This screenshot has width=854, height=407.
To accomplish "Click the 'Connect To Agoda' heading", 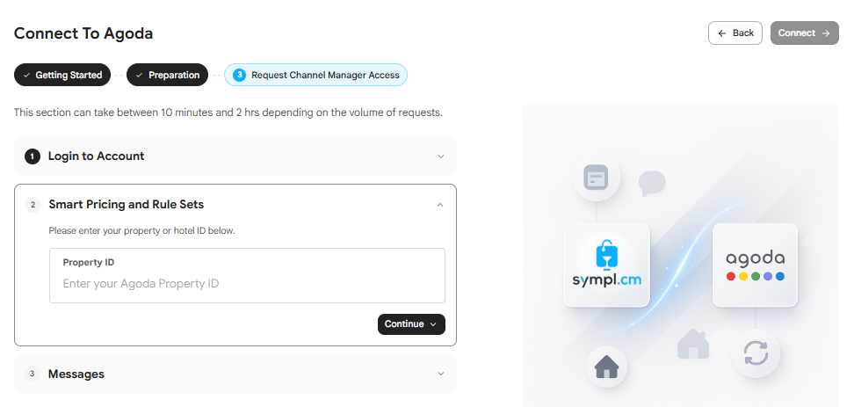I will tap(83, 33).
